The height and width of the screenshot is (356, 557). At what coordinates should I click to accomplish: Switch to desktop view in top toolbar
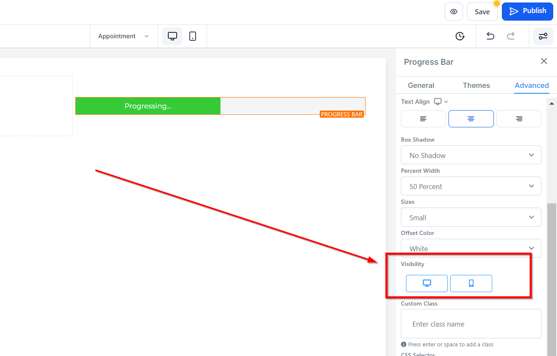pyautogui.click(x=172, y=36)
